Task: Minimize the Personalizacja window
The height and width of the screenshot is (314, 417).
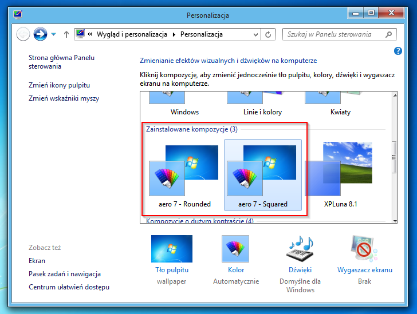Action: 356,13
